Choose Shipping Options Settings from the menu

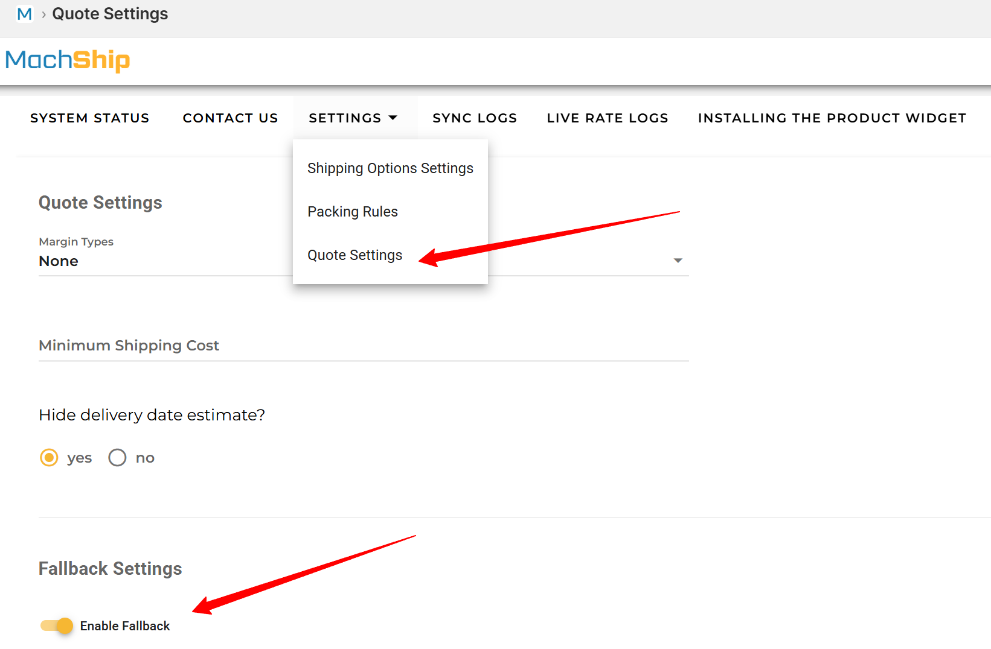390,168
